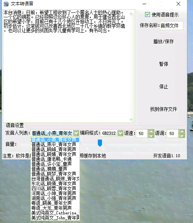Click the 保存名称 input field
This screenshot has width=193, height=223.
172,26
